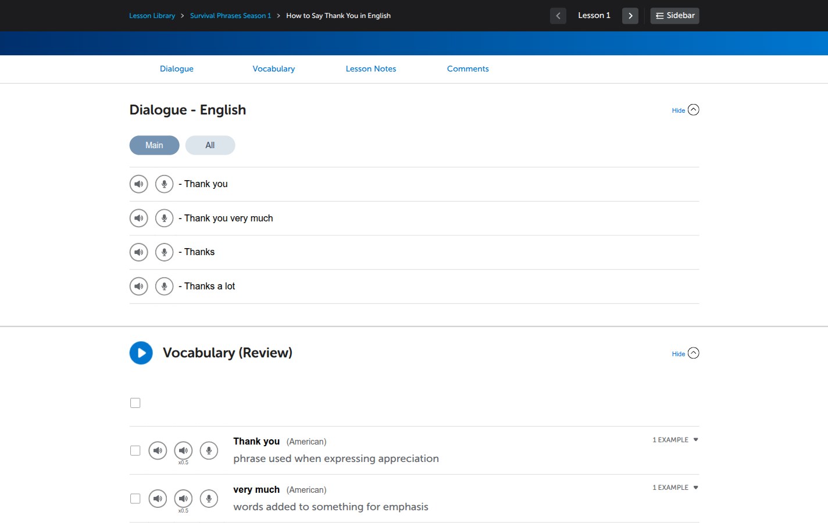Image resolution: width=828 pixels, height=523 pixels.
Task: Check the "Thank you" vocabulary checkbox
Action: point(135,450)
